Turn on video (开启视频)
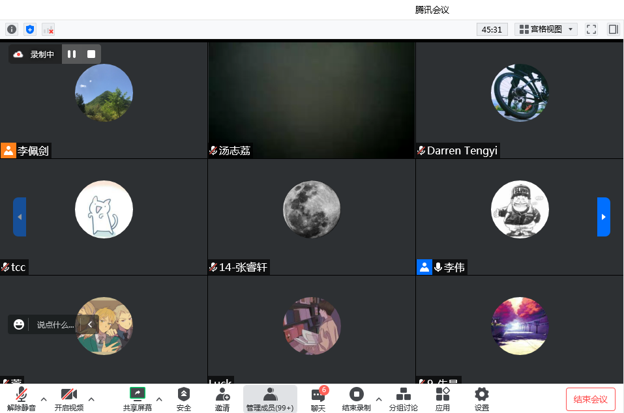 pyautogui.click(x=68, y=399)
